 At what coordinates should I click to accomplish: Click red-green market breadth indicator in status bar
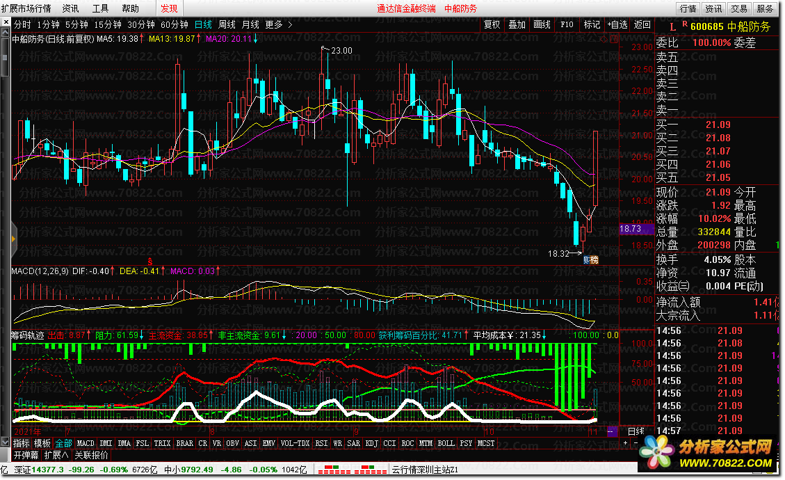tap(352, 470)
